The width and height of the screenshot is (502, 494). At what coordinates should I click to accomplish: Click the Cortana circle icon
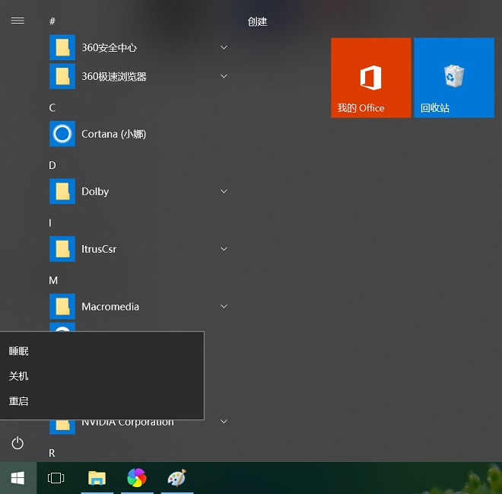[x=62, y=134]
